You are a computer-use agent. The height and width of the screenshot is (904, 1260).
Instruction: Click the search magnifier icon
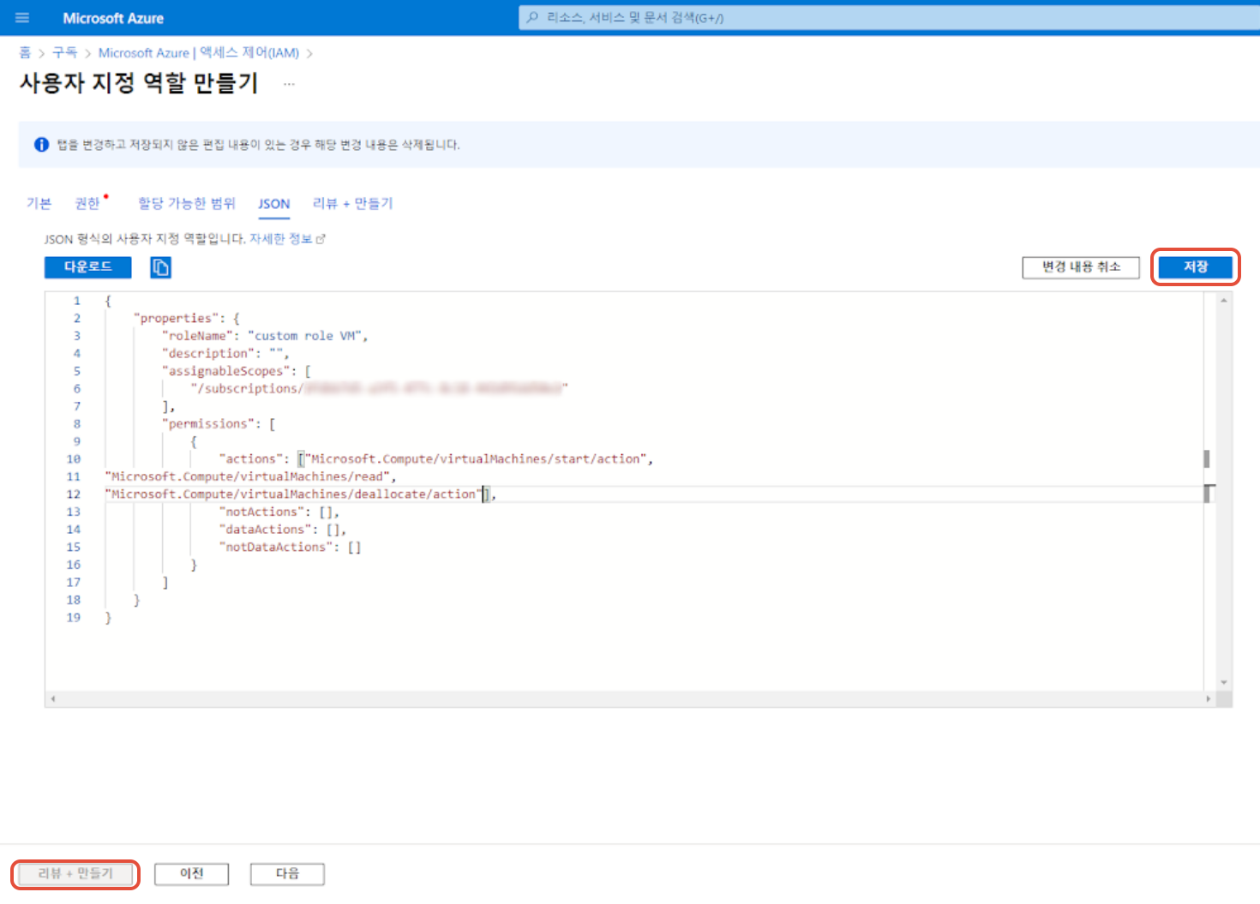click(532, 18)
